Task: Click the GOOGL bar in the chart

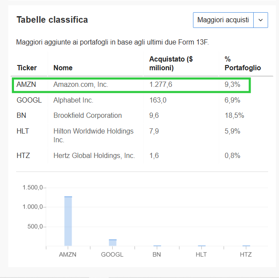Action: coord(113,243)
